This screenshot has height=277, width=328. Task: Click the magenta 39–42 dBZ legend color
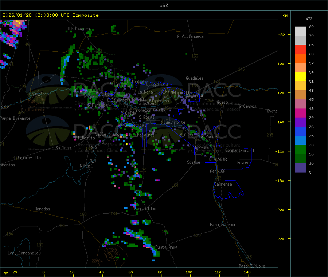click(x=300, y=113)
